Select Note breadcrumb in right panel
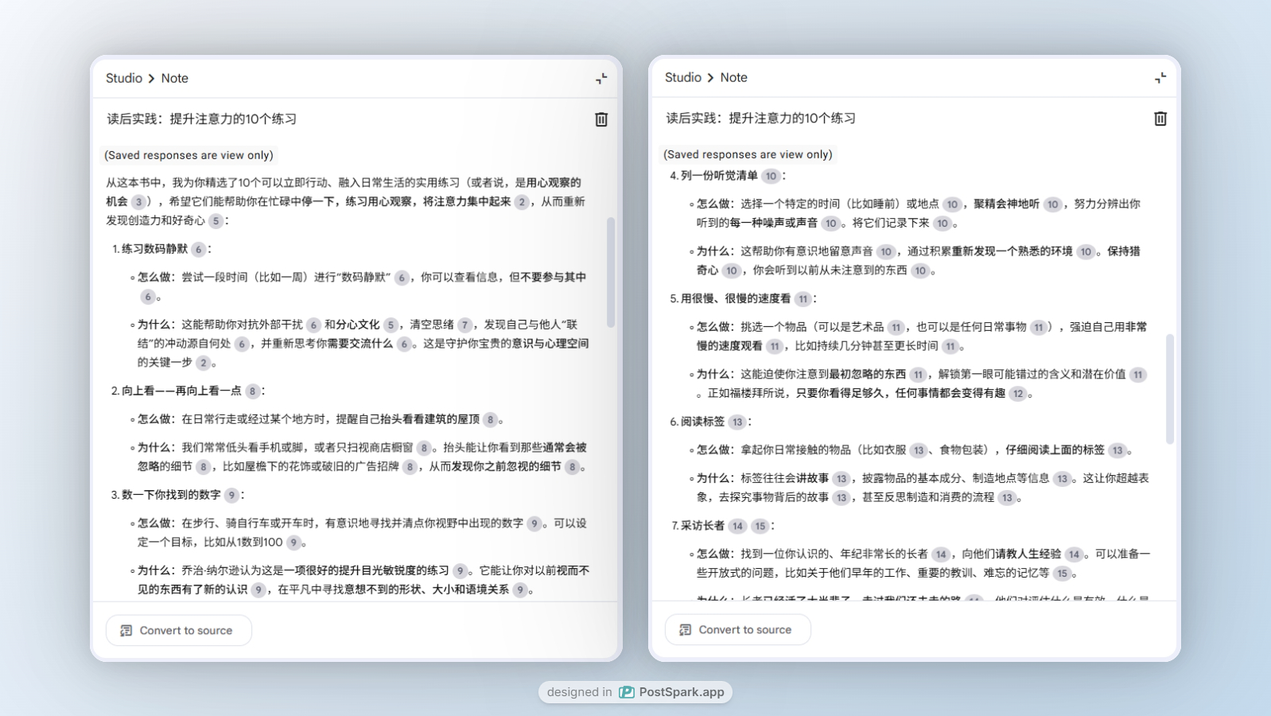 [734, 77]
